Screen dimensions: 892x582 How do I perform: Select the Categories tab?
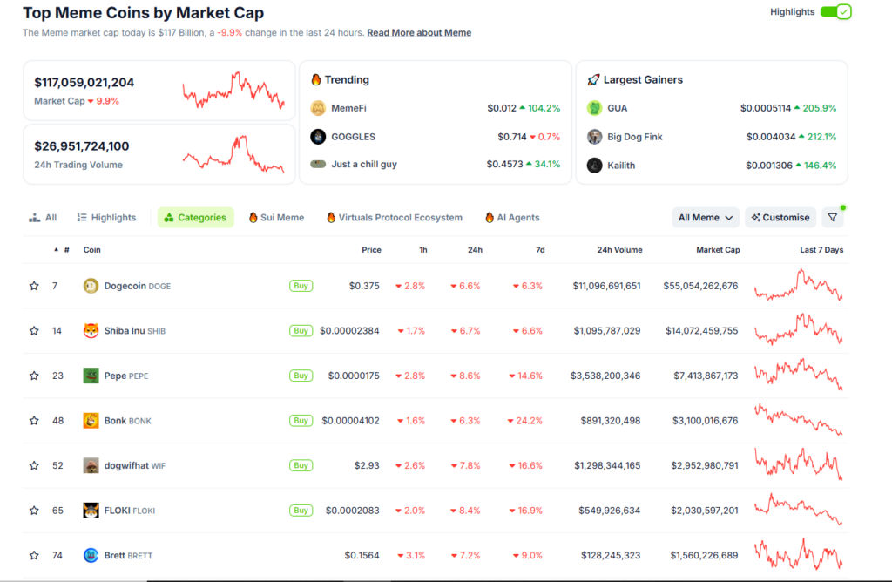click(x=195, y=217)
